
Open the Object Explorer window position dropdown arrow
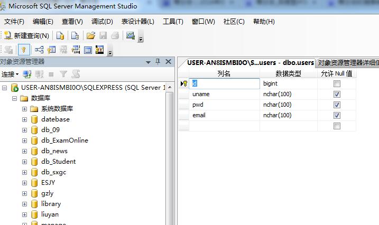click(148, 62)
